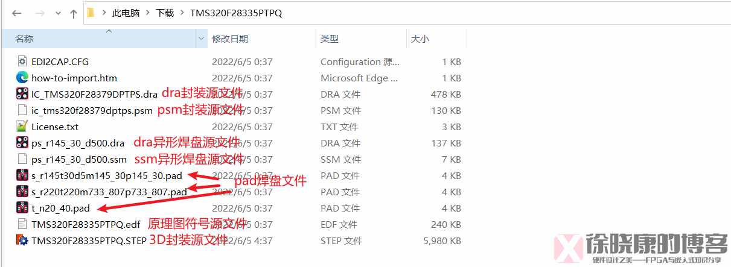
Task: Open how-to-import.htm Edge icon
Action: (x=22, y=78)
